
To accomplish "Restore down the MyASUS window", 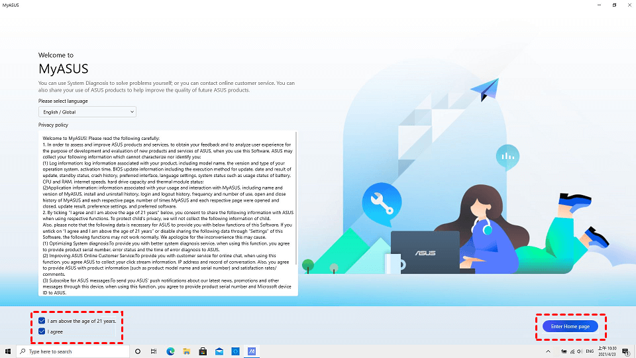I will tap(615, 5).
